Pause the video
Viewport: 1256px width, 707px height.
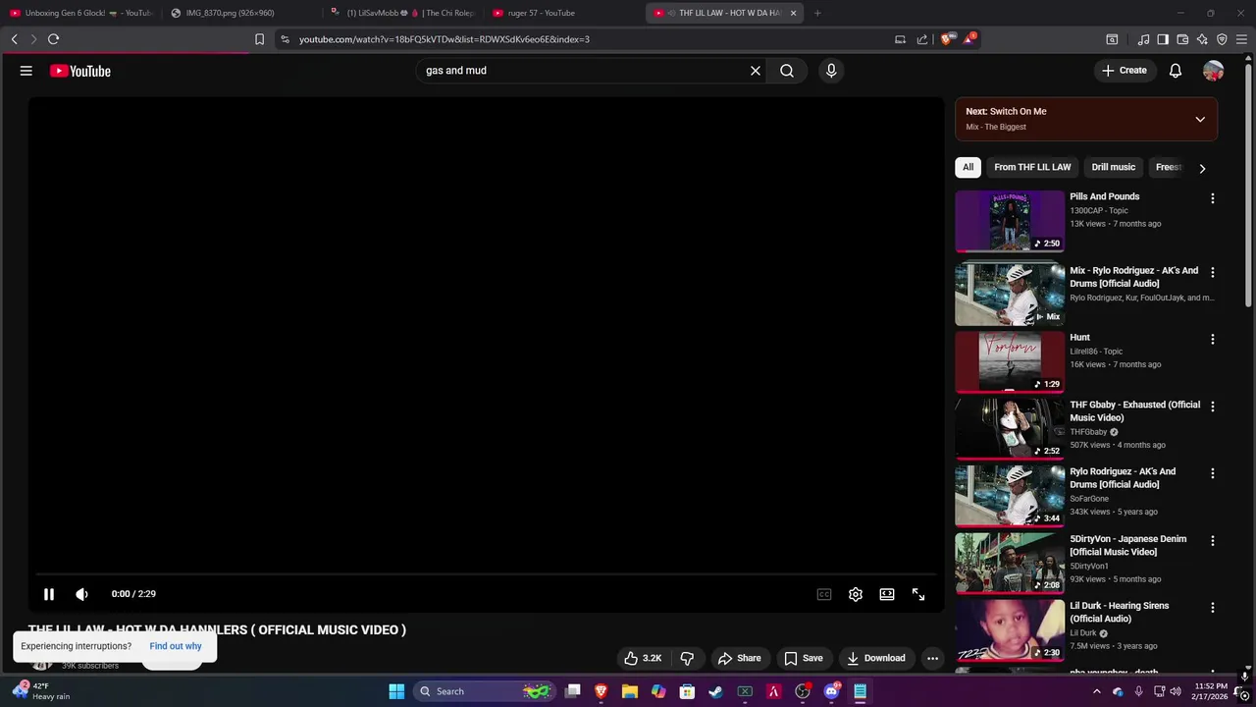pos(49,594)
